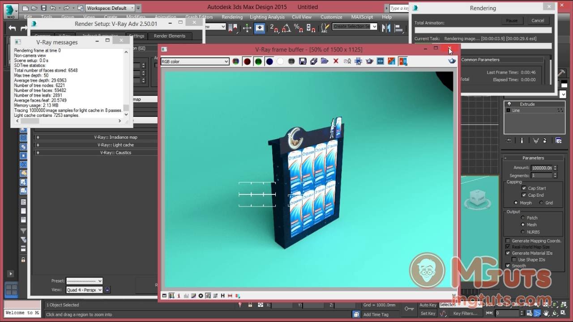Choose NURBS output type
The height and width of the screenshot is (322, 573).
522,232
